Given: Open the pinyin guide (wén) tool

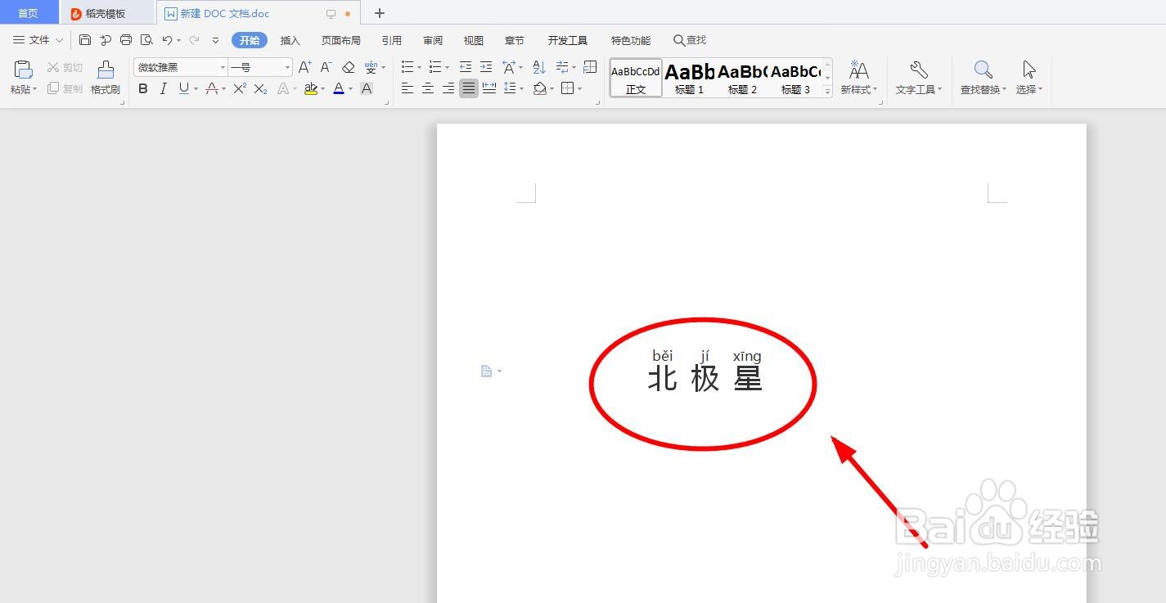Looking at the screenshot, I should coord(371,67).
